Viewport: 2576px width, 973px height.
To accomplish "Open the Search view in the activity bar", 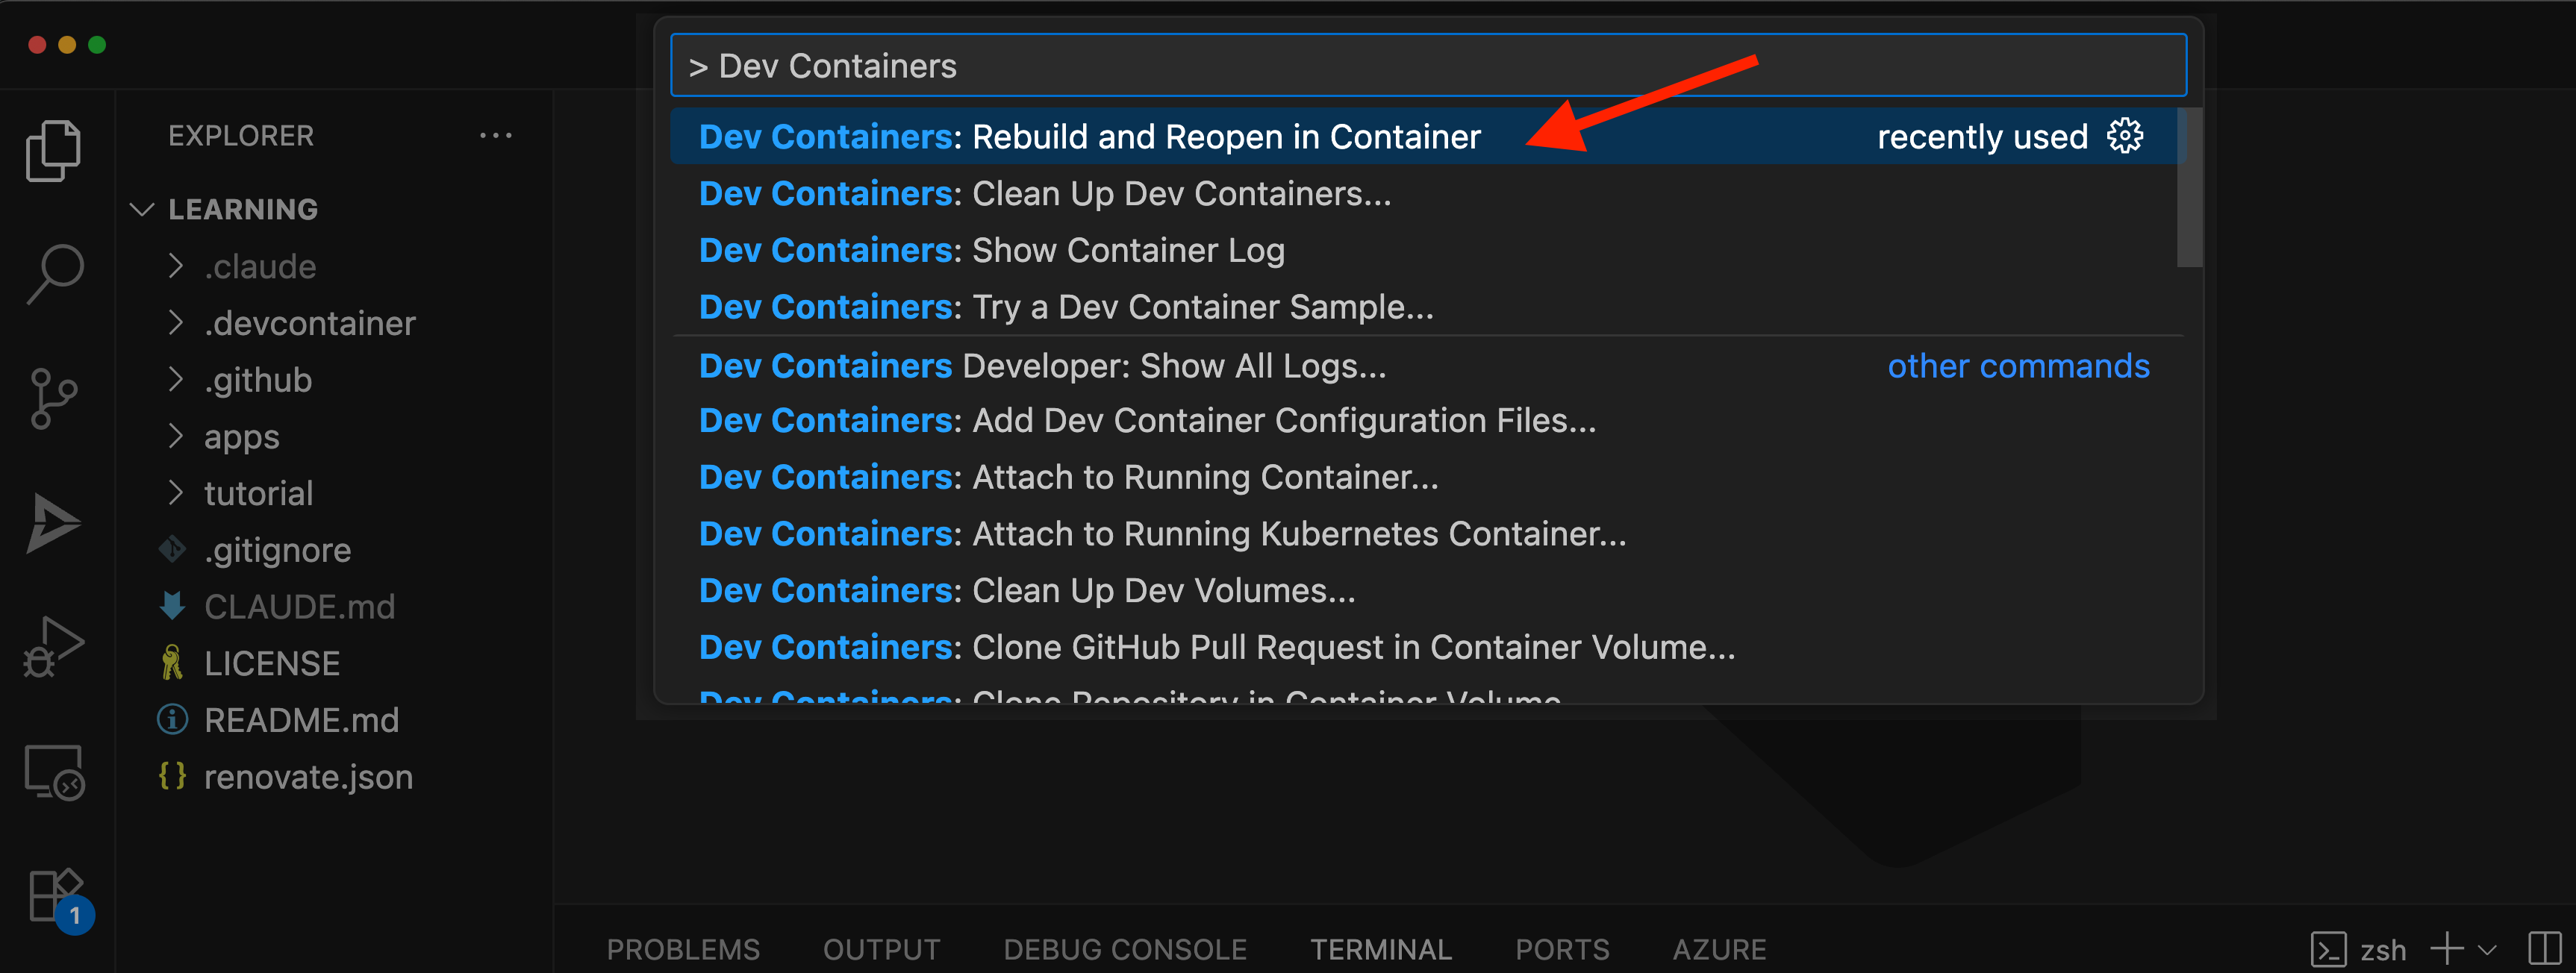I will point(55,272).
